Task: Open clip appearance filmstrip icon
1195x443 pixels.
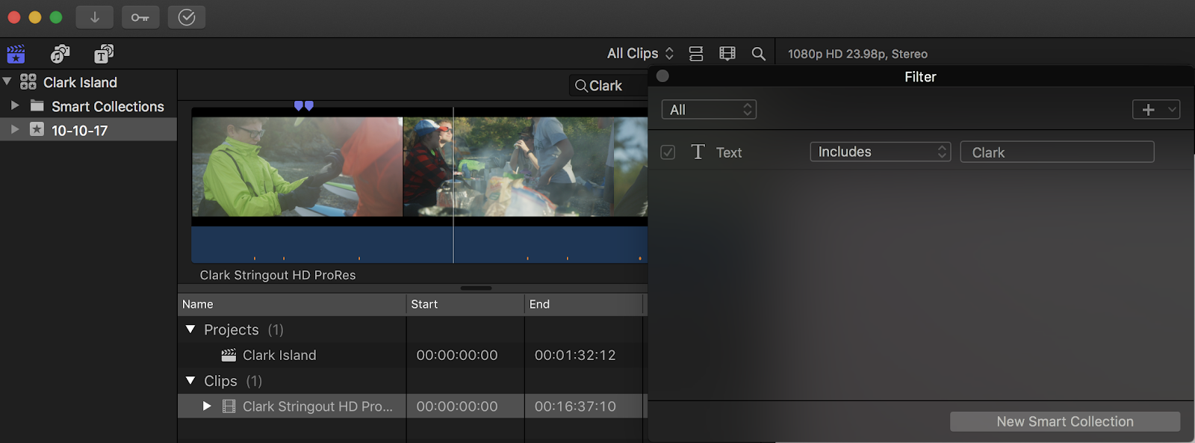Action: (x=727, y=54)
